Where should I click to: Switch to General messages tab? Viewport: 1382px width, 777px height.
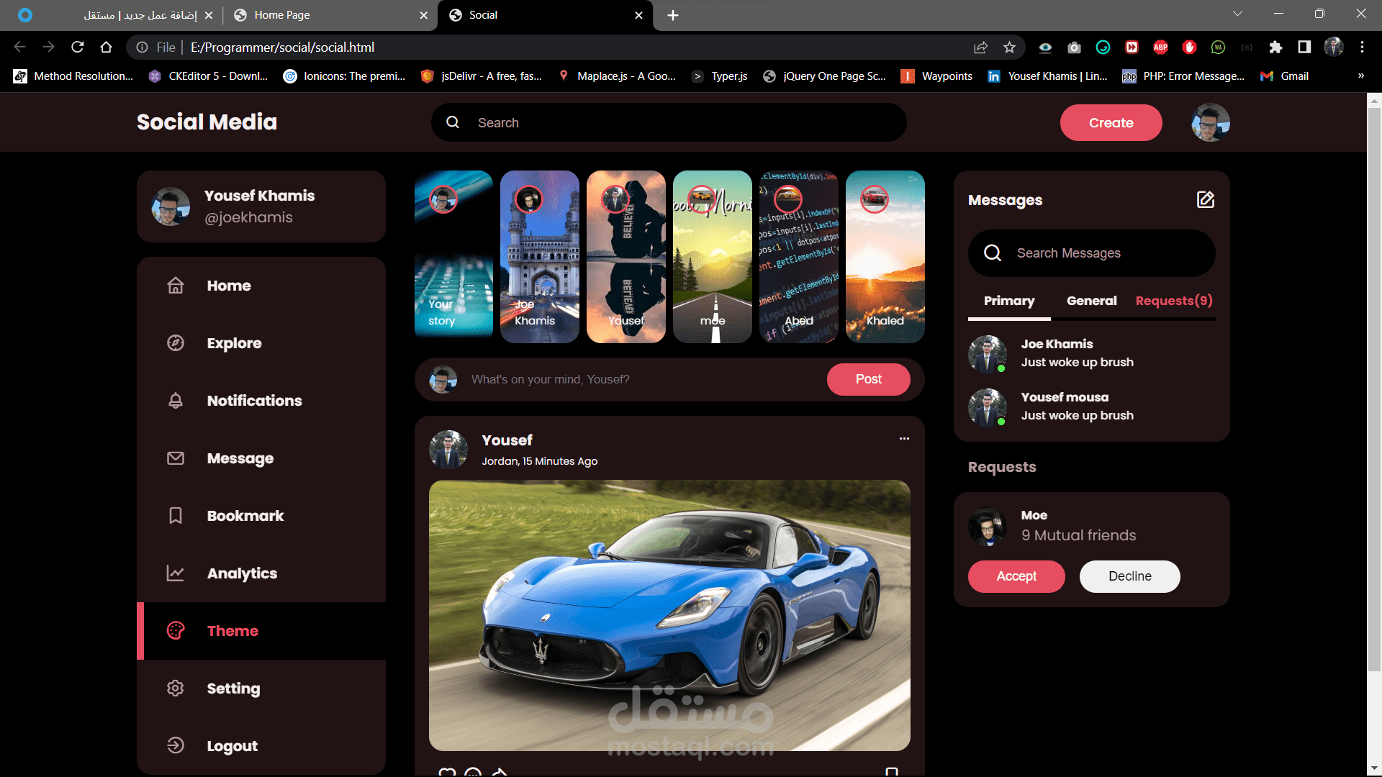pos(1091,301)
